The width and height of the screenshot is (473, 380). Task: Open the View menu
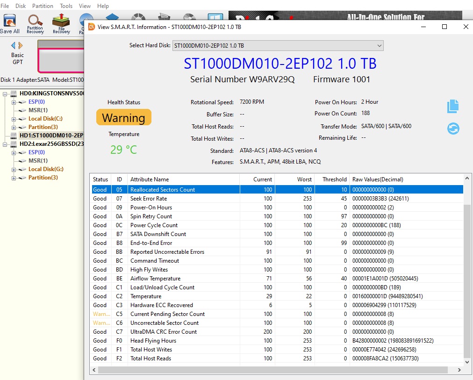(85, 6)
